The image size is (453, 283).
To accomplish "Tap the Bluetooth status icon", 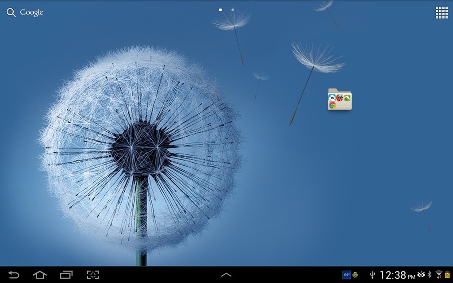I will (x=429, y=275).
